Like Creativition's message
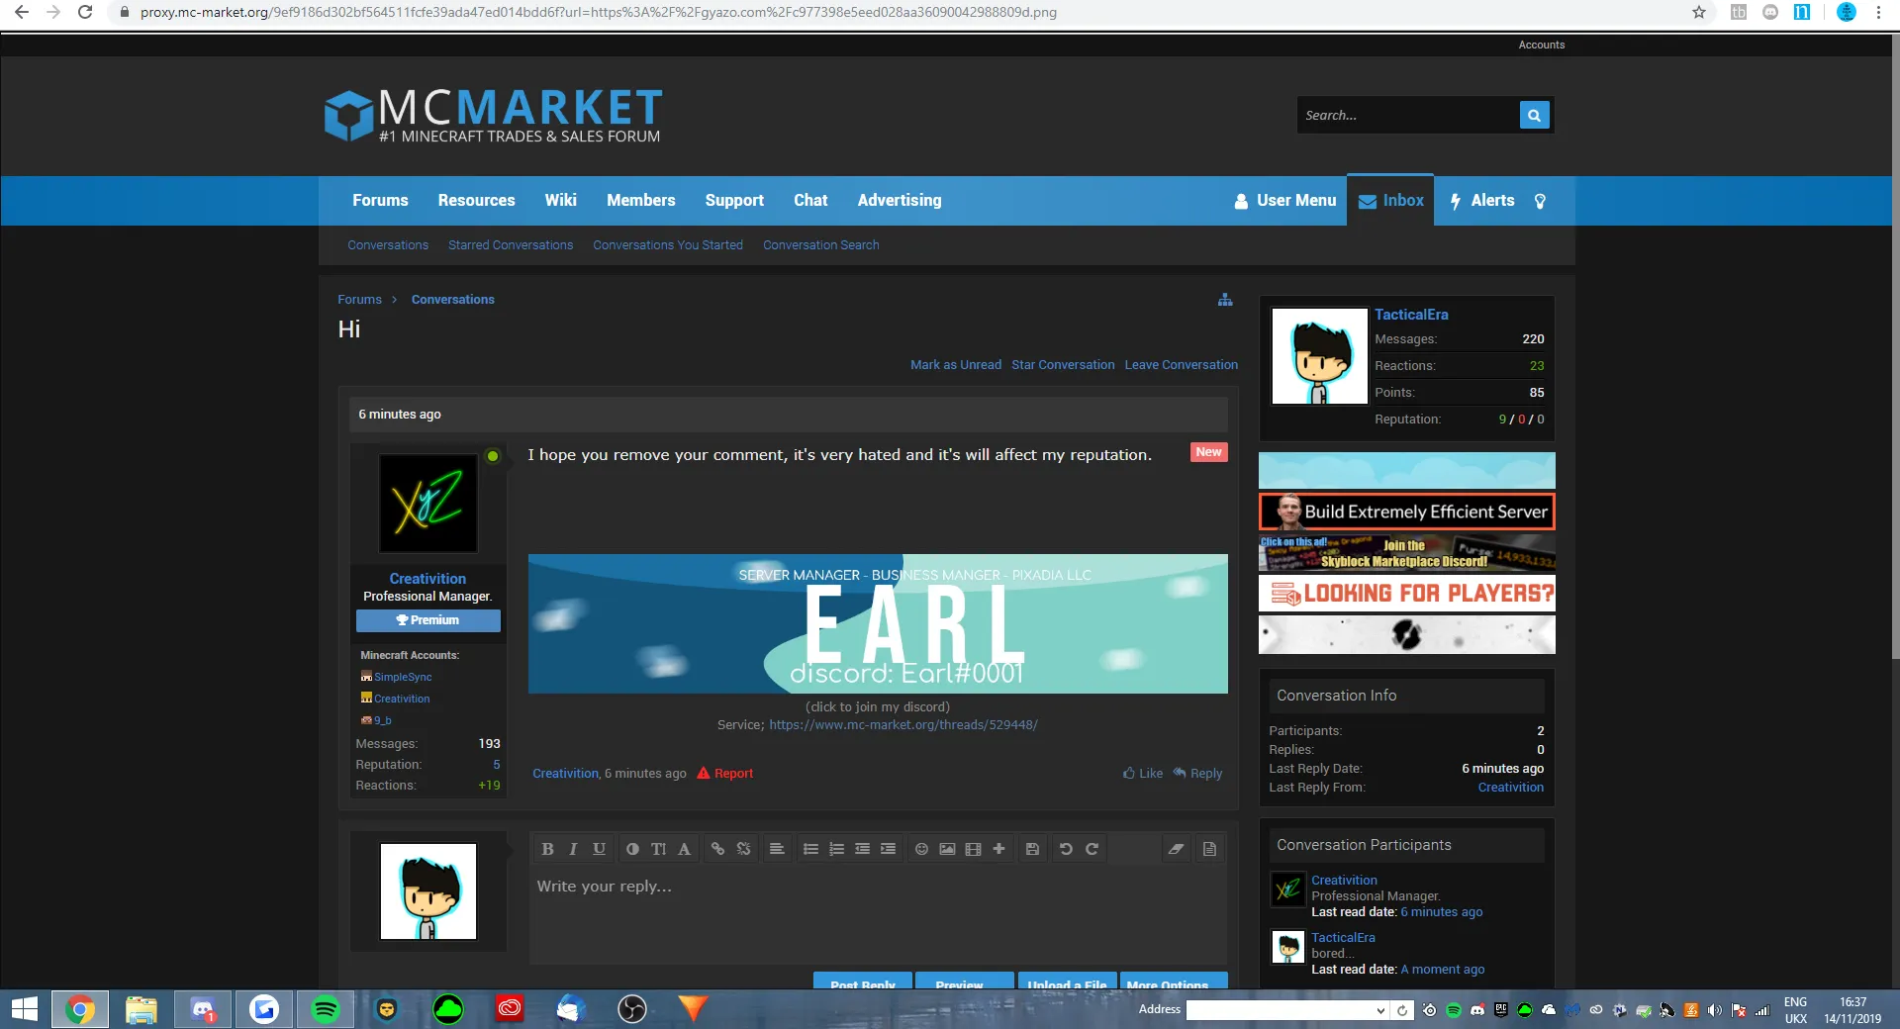The height and width of the screenshot is (1029, 1900). click(x=1143, y=774)
